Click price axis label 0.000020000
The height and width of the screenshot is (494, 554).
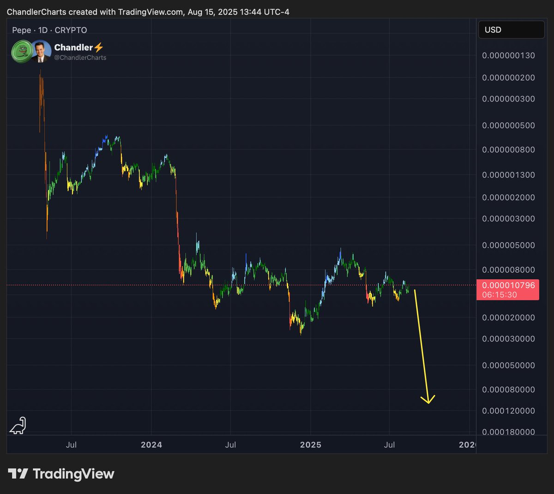tap(508, 318)
